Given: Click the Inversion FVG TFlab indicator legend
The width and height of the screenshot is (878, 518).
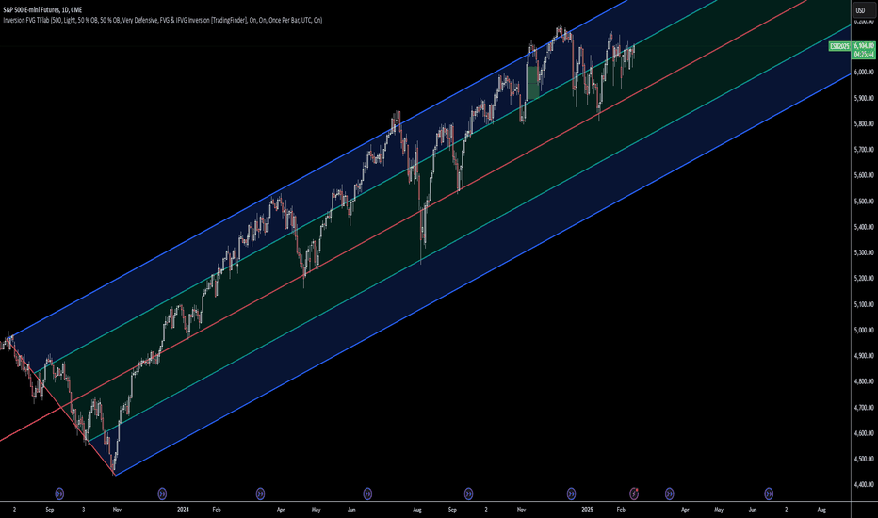Looking at the screenshot, I should coord(162,20).
